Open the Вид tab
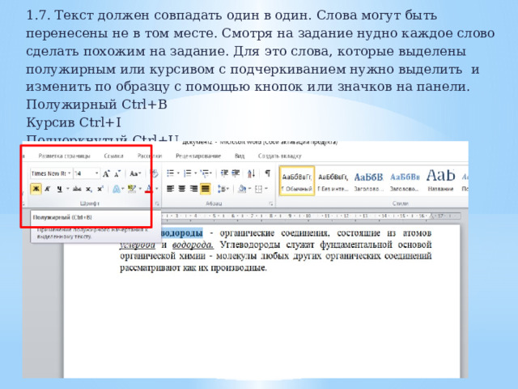 pyautogui.click(x=240, y=156)
